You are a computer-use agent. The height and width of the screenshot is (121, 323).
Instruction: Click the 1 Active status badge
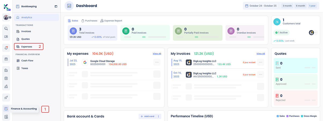click(281, 33)
